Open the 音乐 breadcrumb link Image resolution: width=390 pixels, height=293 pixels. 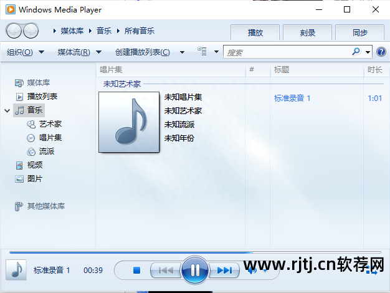pos(103,31)
